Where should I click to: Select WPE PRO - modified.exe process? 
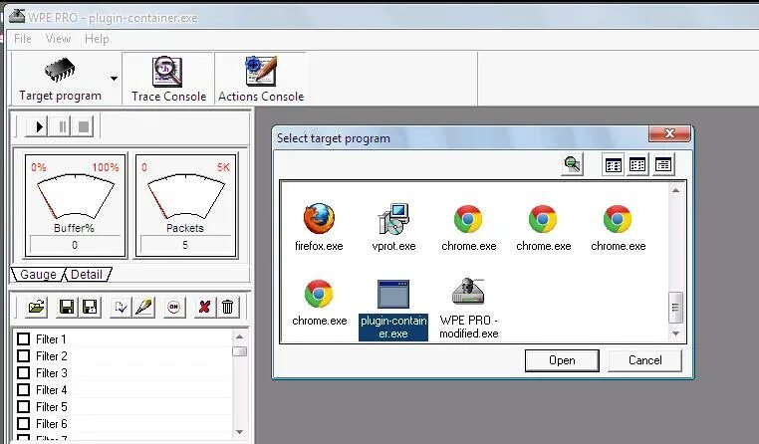[468, 308]
